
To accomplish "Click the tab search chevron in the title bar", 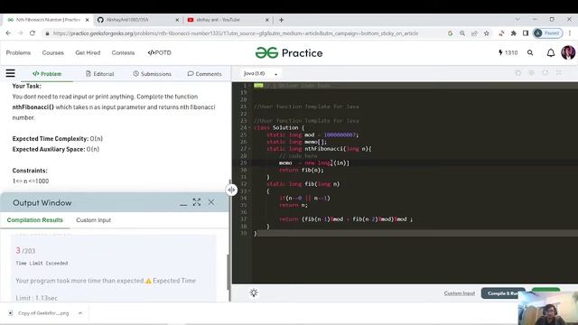I will [517, 19].
